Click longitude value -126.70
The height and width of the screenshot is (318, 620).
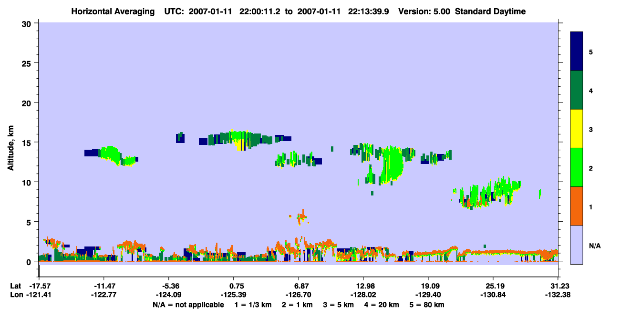[x=298, y=295]
